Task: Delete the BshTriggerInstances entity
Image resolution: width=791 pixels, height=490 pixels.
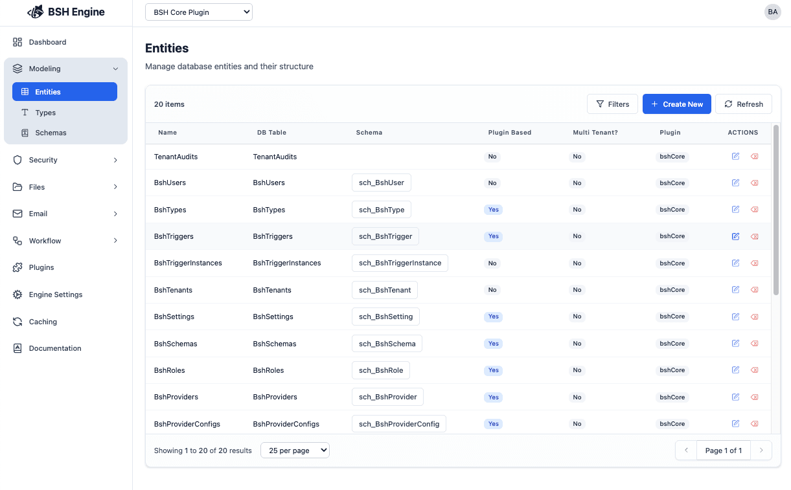Action: [754, 263]
